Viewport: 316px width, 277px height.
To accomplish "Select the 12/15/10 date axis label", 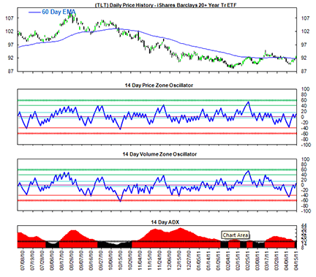I will tap(179, 260).
